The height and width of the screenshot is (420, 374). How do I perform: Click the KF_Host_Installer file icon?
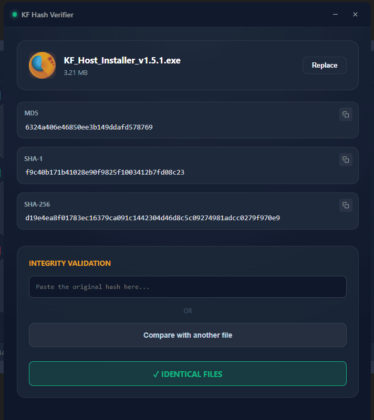point(43,66)
